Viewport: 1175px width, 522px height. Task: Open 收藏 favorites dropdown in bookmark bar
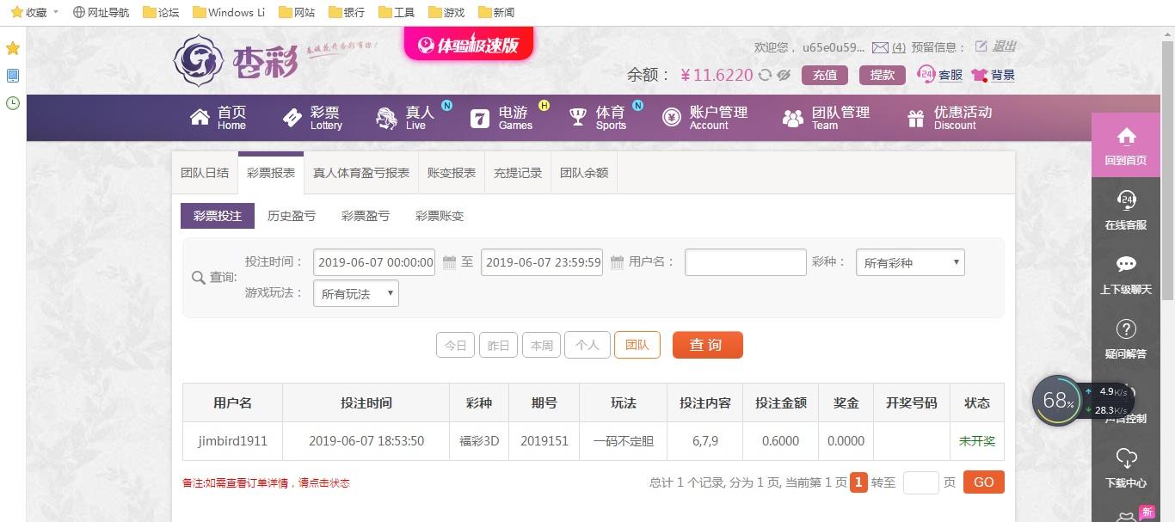[34, 12]
